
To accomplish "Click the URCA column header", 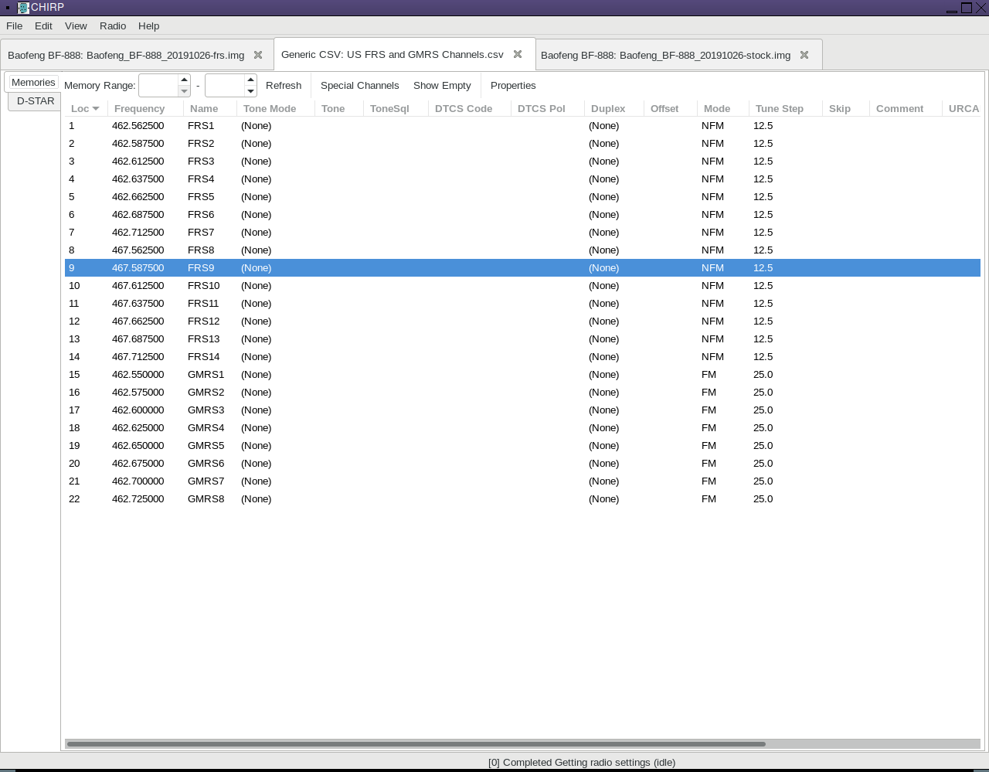I will (x=964, y=108).
